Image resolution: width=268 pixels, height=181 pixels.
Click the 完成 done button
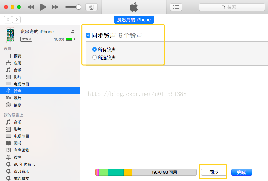[x=242, y=172]
